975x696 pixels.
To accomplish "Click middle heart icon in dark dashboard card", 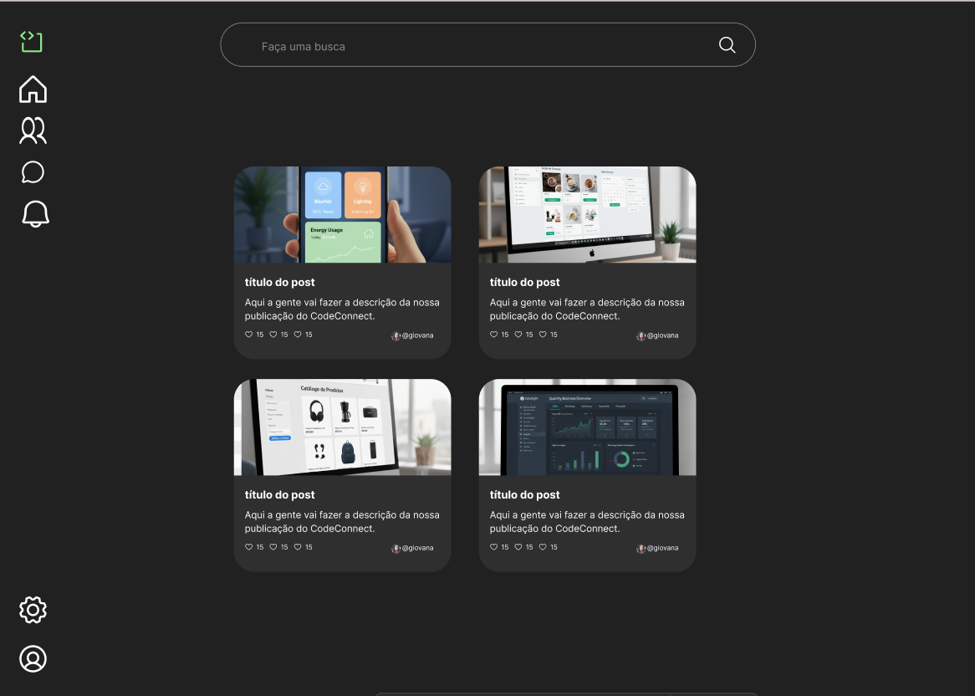I will (518, 547).
